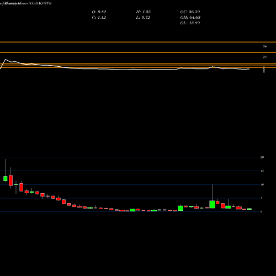Screen dimensions: 276x276
Task: Select the open value O: 0.82
Action: click(x=99, y=12)
